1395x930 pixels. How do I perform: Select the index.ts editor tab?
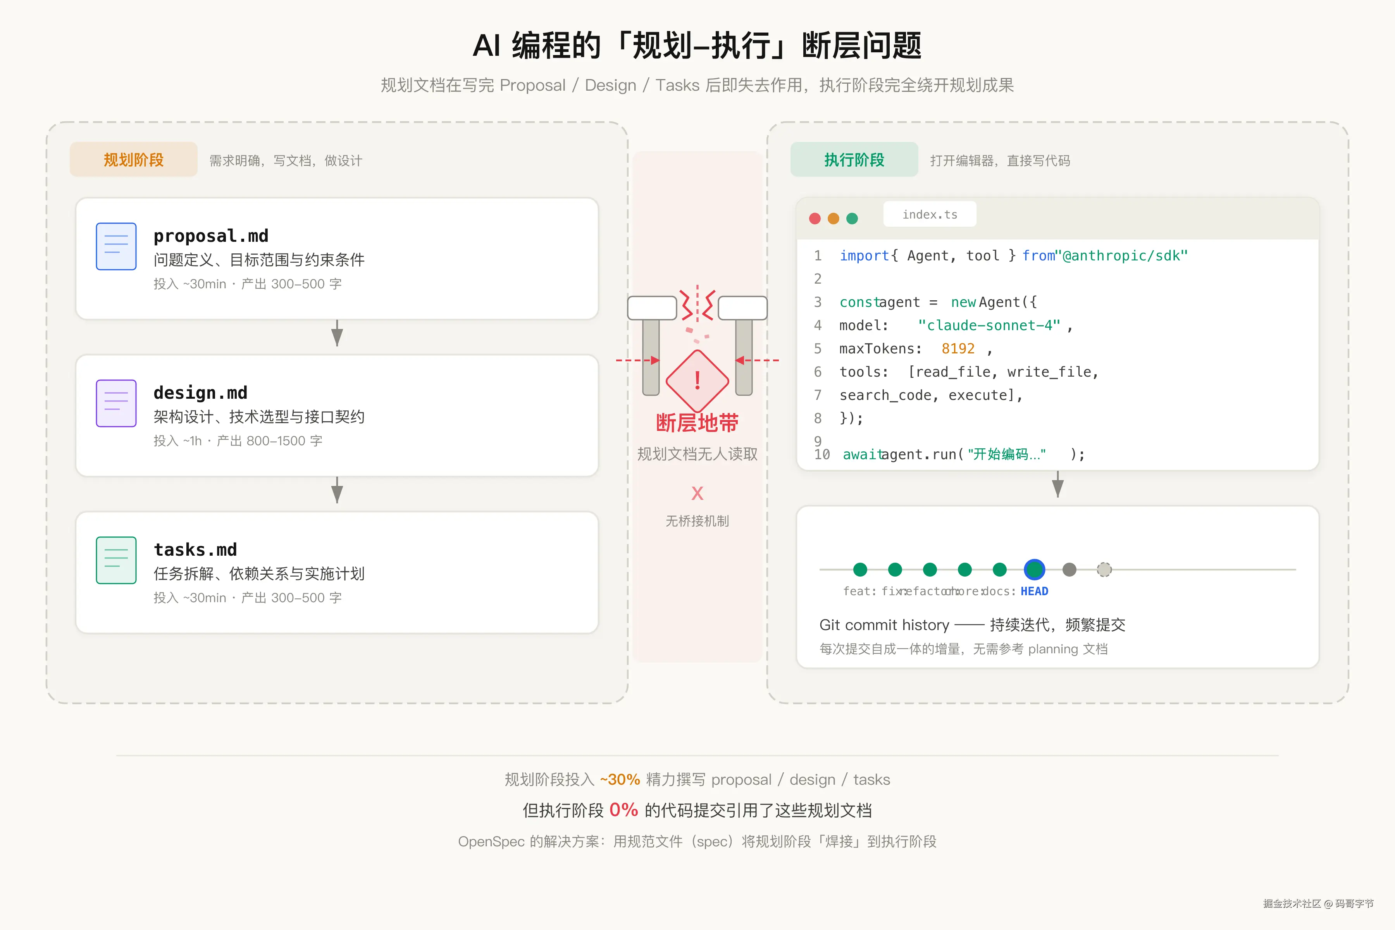tap(929, 214)
